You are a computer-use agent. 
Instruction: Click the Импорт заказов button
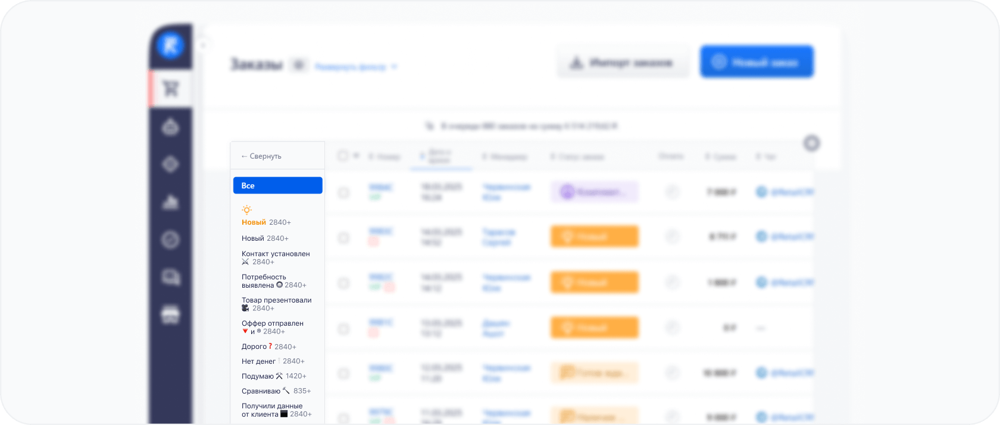623,62
